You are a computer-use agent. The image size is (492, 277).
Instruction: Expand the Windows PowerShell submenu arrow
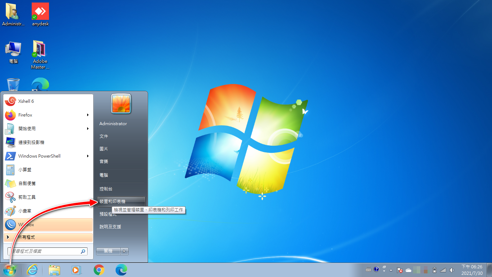88,156
